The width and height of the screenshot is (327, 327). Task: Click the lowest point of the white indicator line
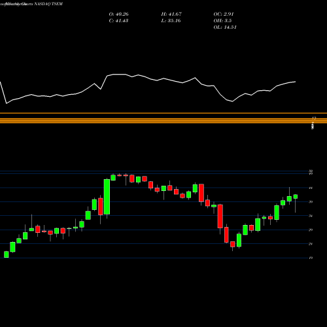[x=7, y=103]
